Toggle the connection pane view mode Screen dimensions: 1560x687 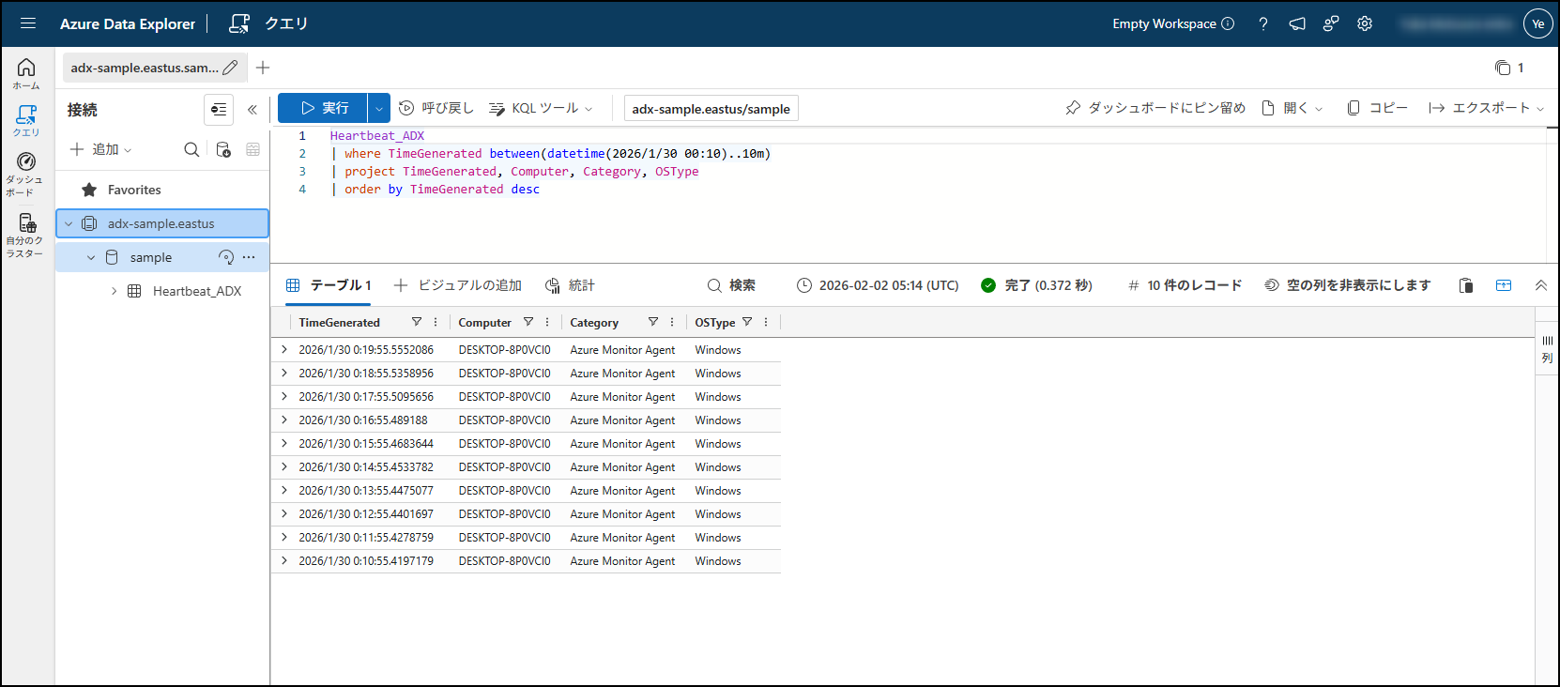point(219,110)
